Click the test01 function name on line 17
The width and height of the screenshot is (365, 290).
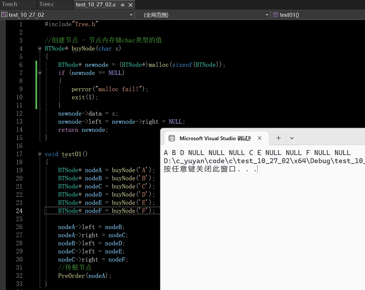[x=72, y=154]
